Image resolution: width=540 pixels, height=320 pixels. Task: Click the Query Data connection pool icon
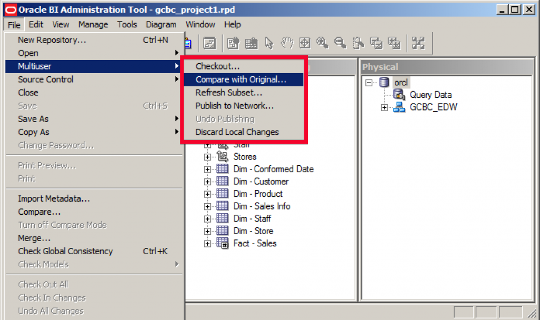click(399, 95)
